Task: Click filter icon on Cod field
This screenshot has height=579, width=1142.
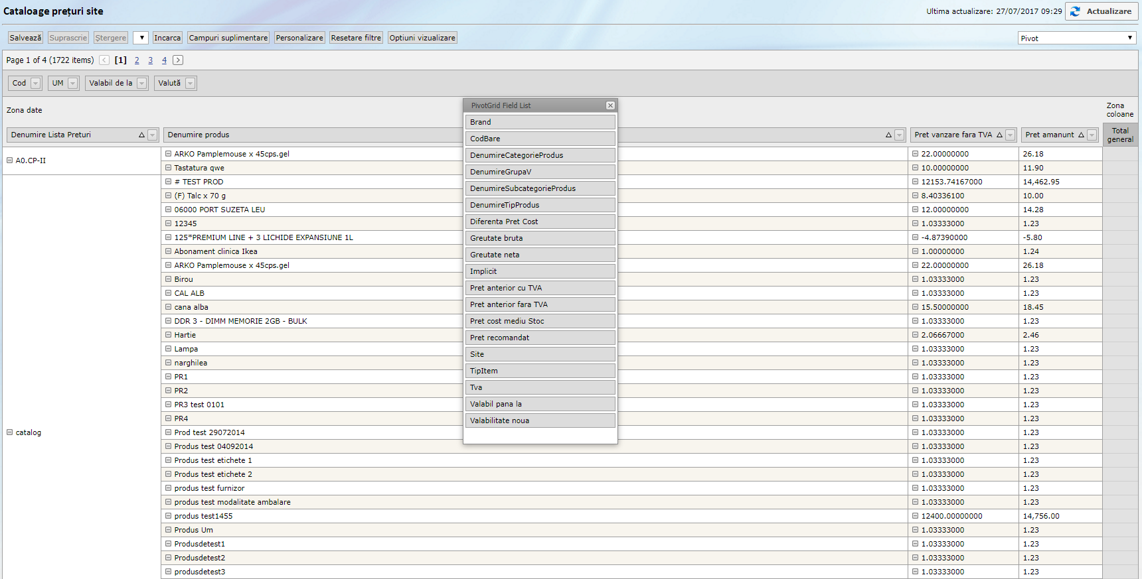Action: coord(36,84)
